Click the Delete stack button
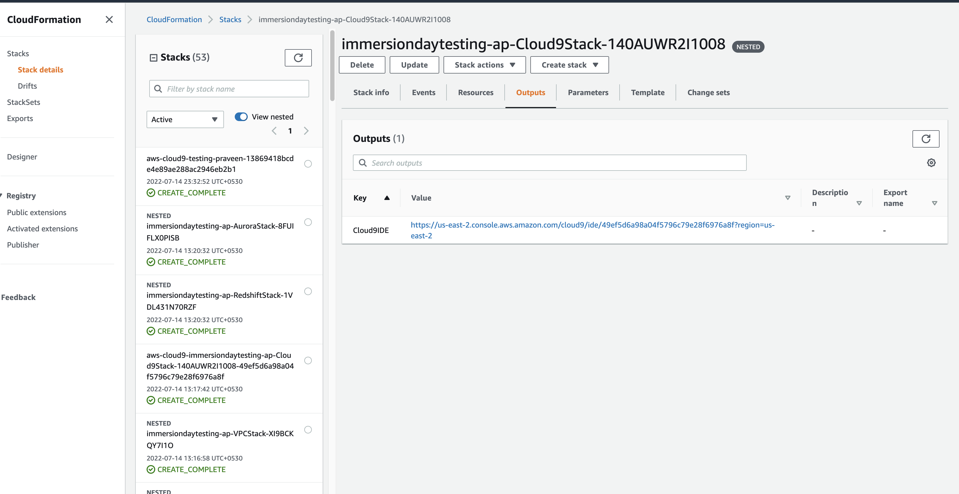This screenshot has height=494, width=959. coord(362,65)
